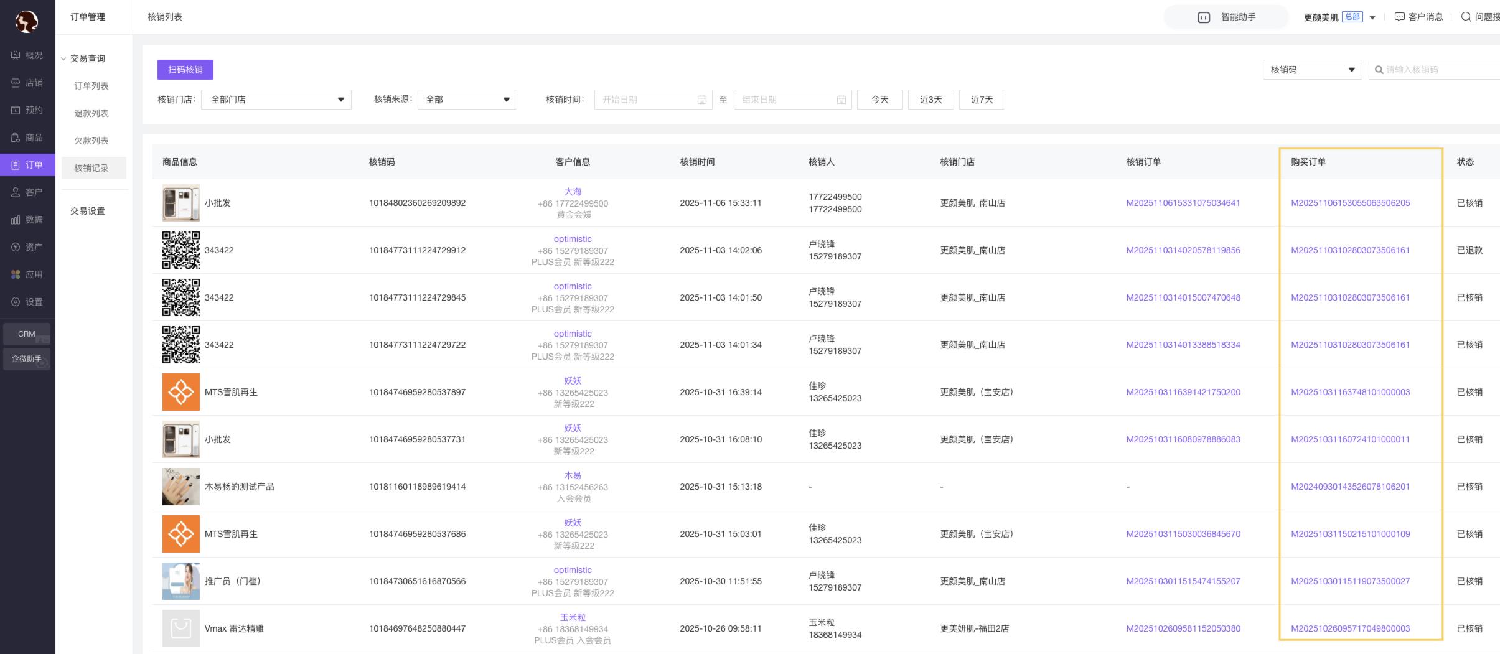
Task: Open purchase order M2025110615305506350​6205 link
Action: point(1350,203)
